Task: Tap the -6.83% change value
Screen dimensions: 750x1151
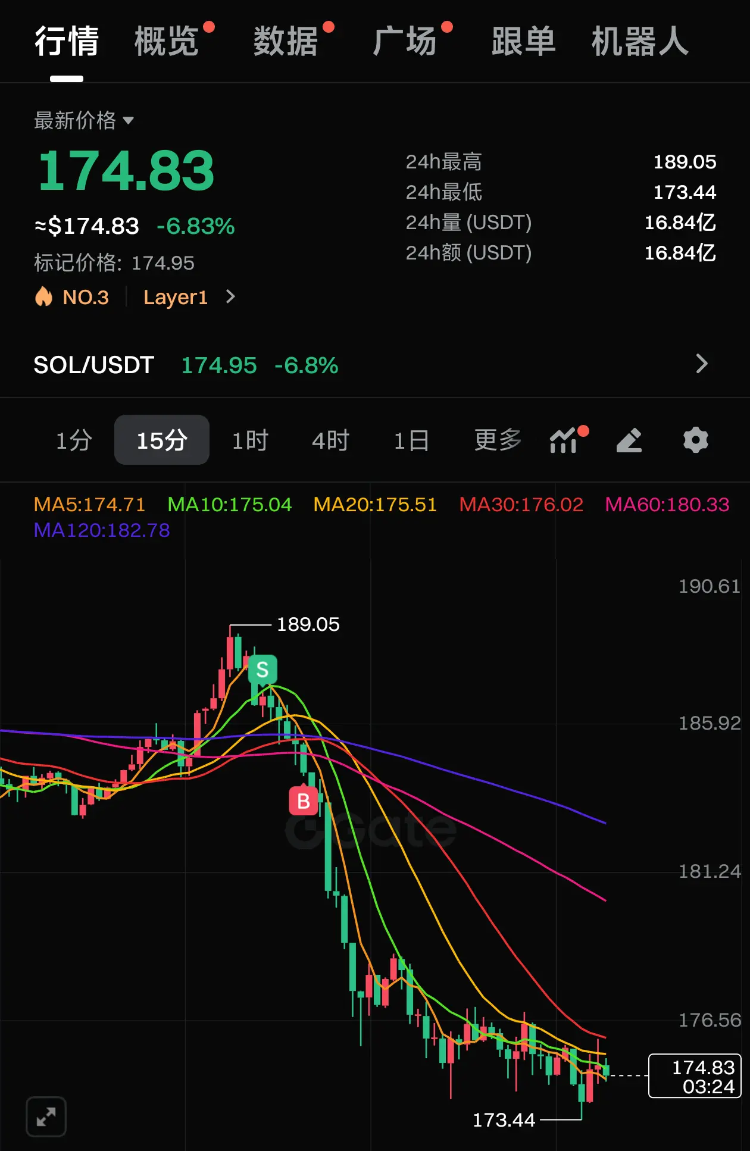Action: (x=196, y=226)
